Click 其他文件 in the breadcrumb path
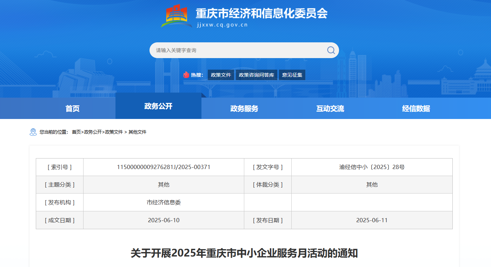491x267 pixels. 137,132
